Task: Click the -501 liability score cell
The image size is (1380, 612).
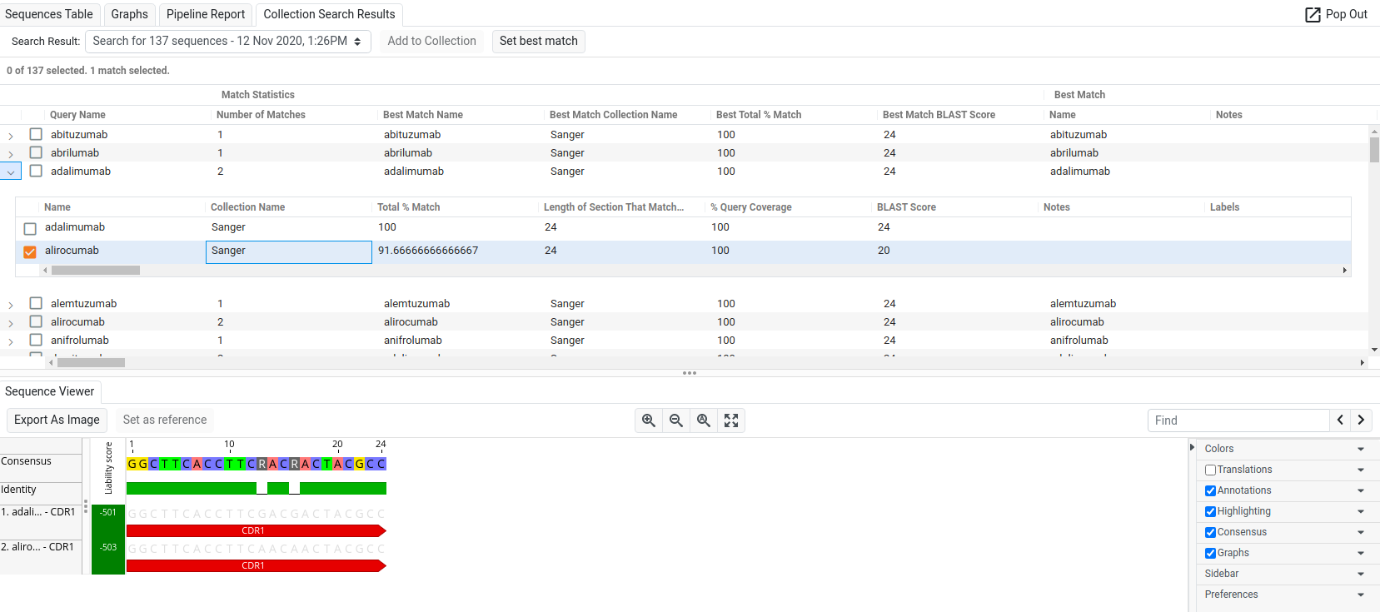Action: [x=108, y=513]
